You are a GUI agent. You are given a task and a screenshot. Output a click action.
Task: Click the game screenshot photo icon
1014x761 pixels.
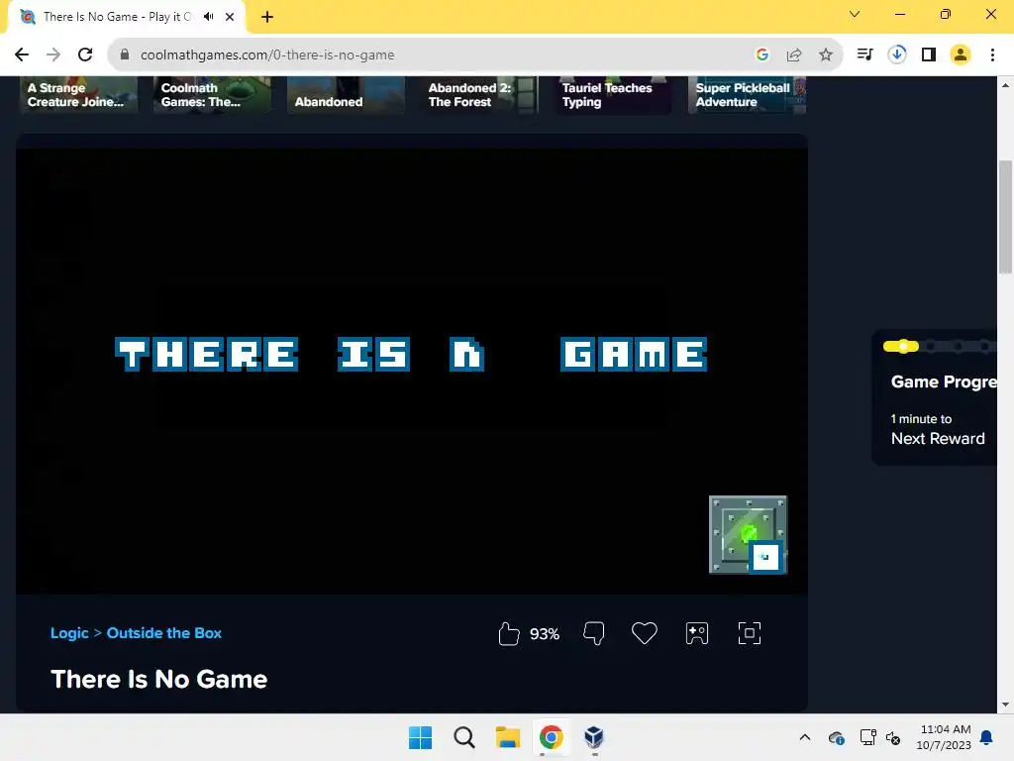pos(697,633)
